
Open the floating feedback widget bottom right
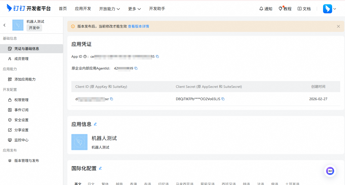pyautogui.click(x=330, y=171)
